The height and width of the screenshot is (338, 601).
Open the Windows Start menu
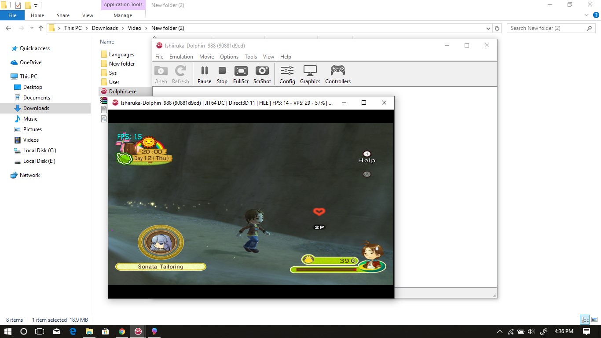[8, 331]
